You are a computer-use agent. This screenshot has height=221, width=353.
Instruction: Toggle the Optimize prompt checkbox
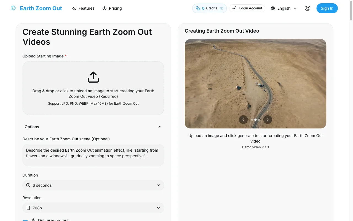tap(25, 220)
